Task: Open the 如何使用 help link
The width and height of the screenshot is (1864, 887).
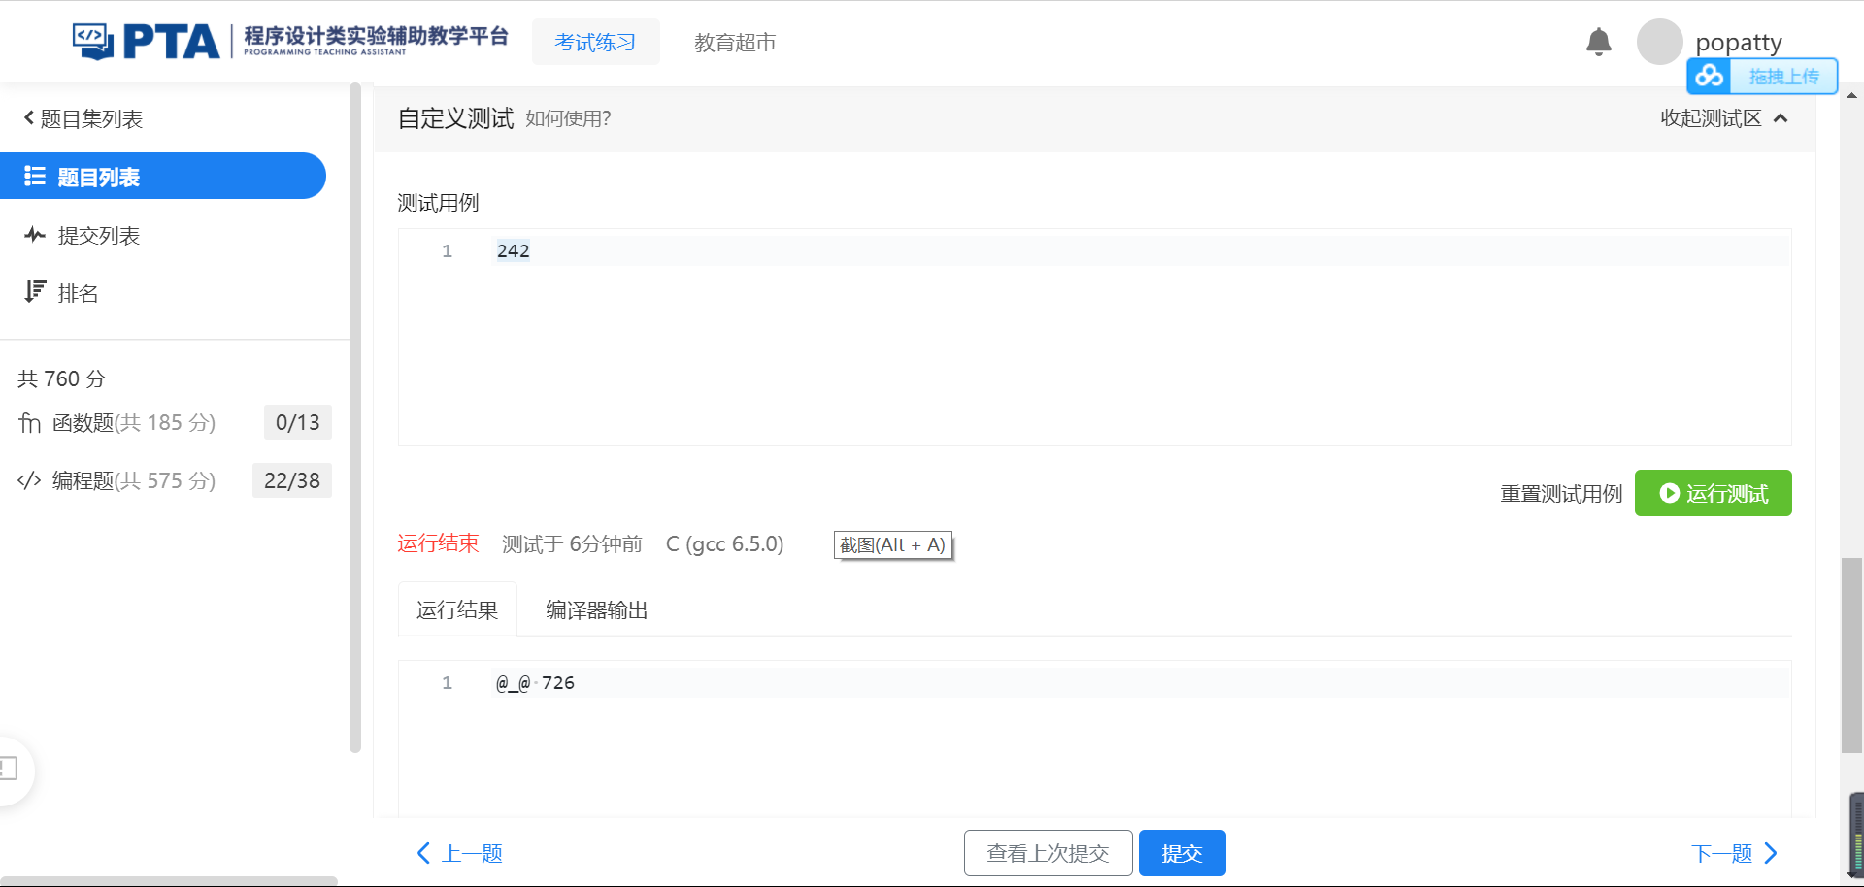Action: (566, 118)
